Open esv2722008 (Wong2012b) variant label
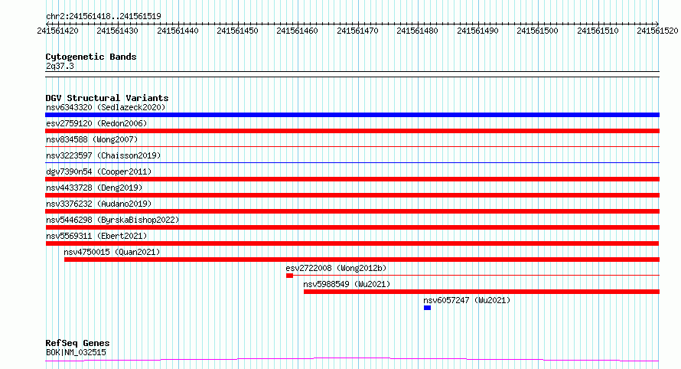Image resolution: width=681 pixels, height=369 pixels. tap(336, 268)
